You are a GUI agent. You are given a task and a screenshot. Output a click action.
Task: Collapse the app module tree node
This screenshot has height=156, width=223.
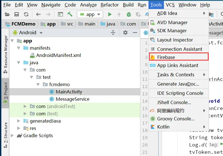(x=12, y=41)
